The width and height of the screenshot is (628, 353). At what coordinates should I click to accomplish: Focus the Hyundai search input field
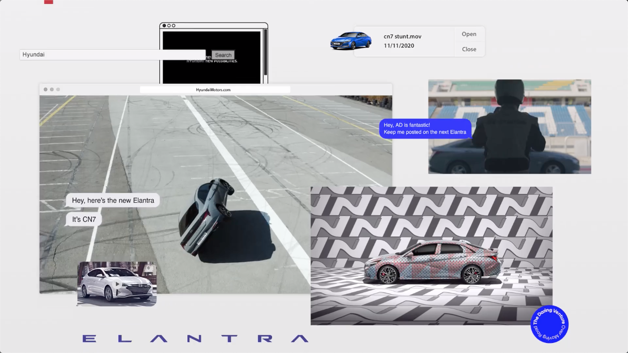click(112, 55)
